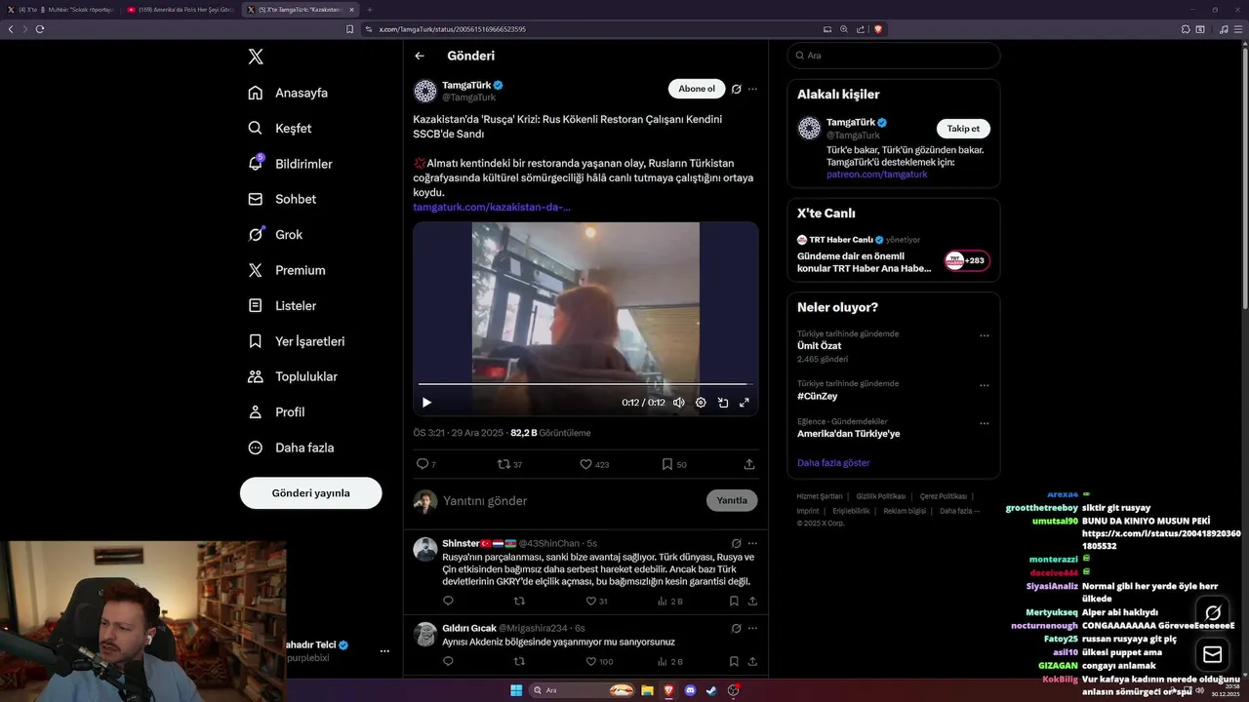Open Premium in sidebar
Screen dimensions: 1249x702
coord(287,270)
